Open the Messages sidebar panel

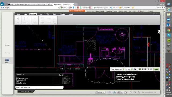8,45
